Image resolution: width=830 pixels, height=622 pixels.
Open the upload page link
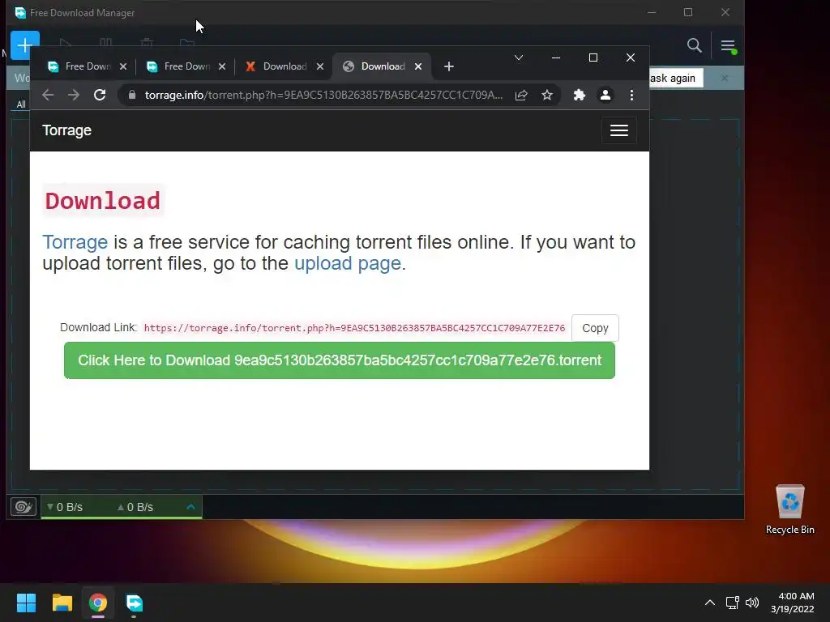(x=348, y=263)
